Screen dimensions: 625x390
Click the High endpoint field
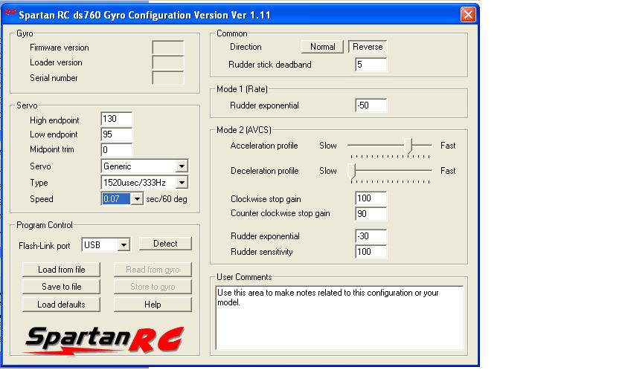point(116,119)
